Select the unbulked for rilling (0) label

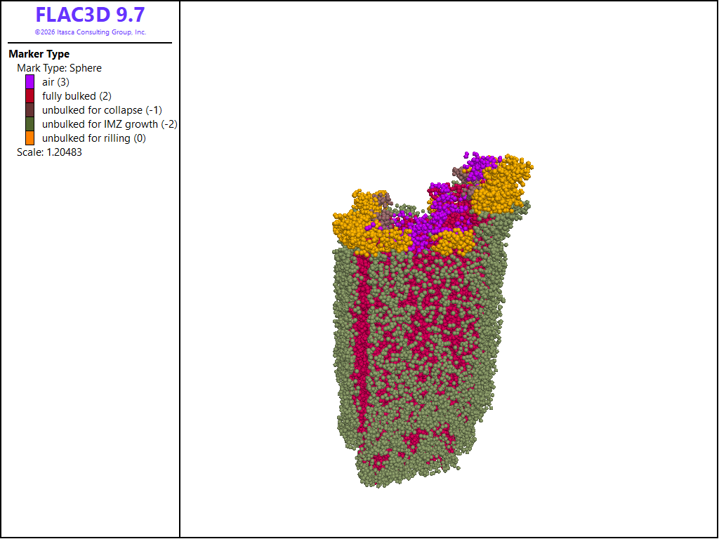pyautogui.click(x=94, y=138)
